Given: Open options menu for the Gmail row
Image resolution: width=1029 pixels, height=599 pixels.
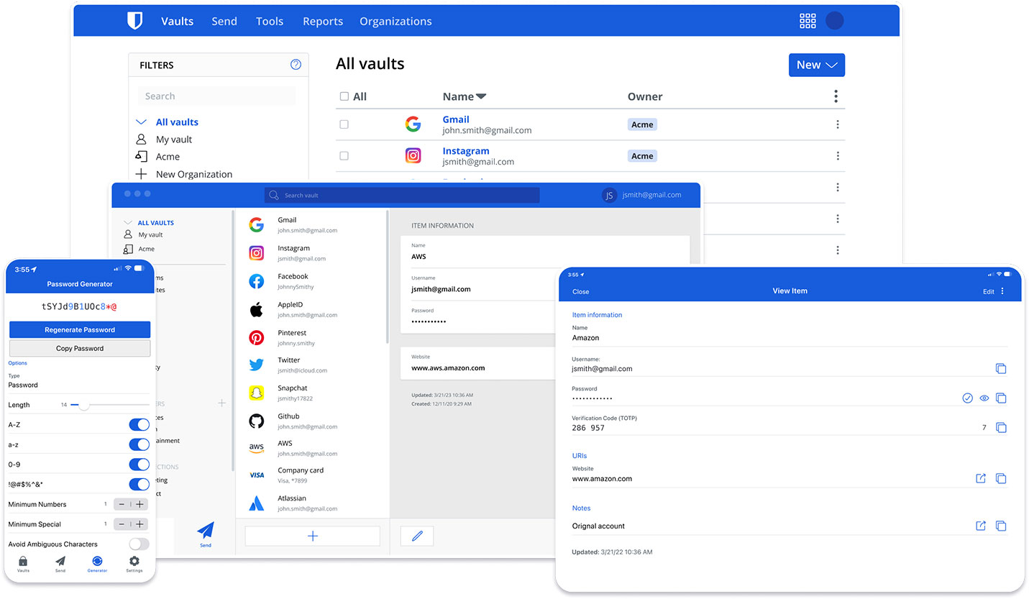Looking at the screenshot, I should (x=838, y=124).
